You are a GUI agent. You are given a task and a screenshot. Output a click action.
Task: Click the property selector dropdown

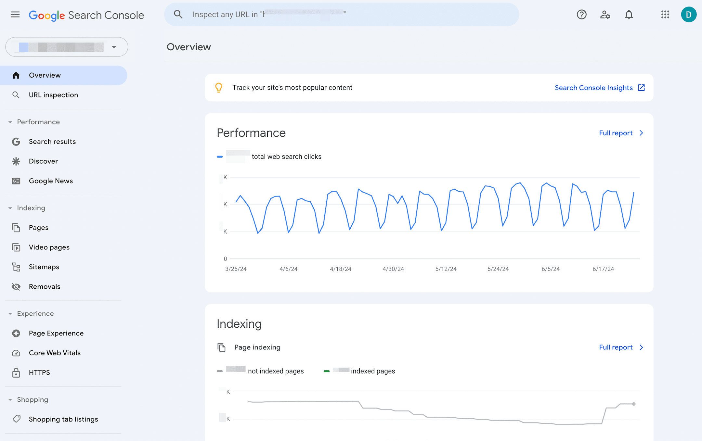(x=67, y=47)
